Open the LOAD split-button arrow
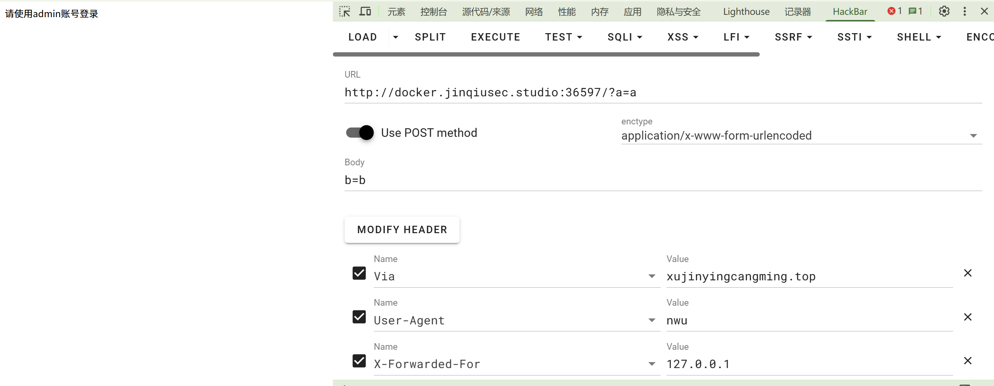The width and height of the screenshot is (994, 386). click(395, 37)
